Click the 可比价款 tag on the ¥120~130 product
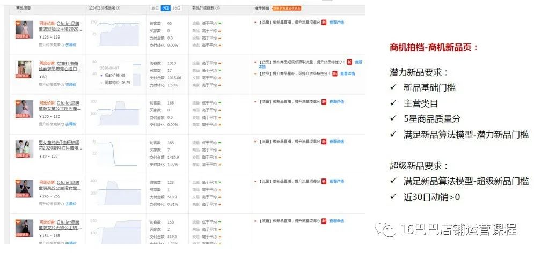 click(47, 103)
